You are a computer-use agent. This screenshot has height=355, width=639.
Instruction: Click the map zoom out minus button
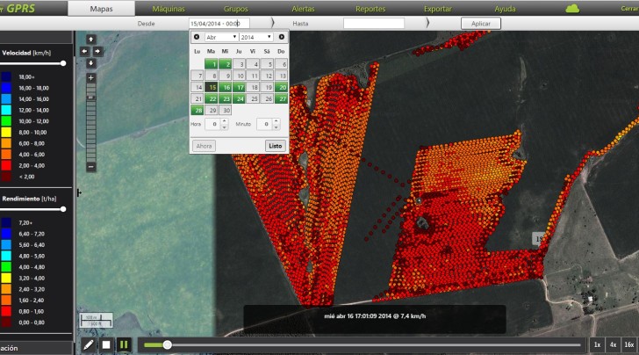point(91,166)
